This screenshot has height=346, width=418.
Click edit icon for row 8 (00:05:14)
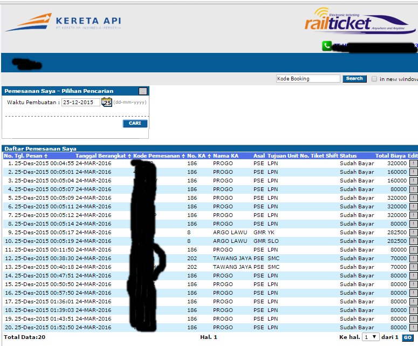point(414,224)
